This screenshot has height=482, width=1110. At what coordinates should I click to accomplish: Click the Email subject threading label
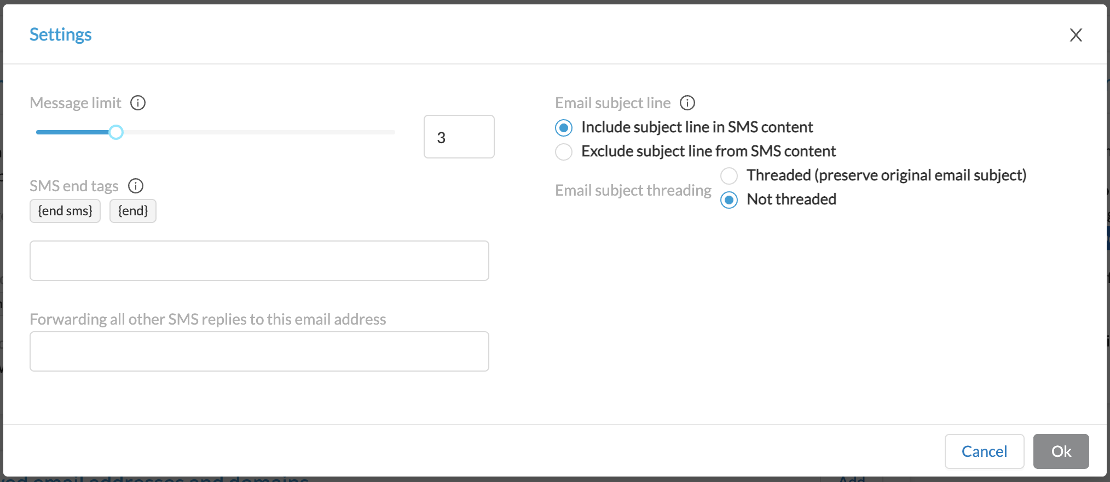[633, 190]
